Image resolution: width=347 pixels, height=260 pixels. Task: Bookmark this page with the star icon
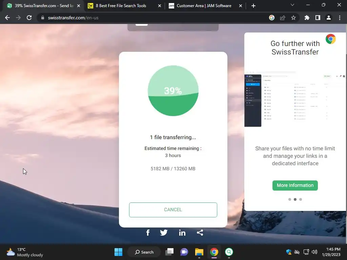(293, 18)
